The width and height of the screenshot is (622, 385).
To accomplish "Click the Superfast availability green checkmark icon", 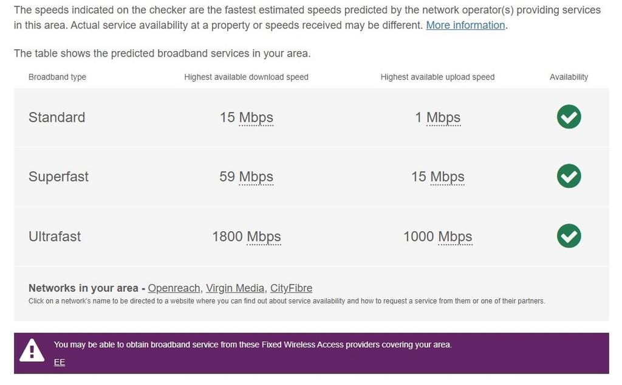I will click(569, 176).
